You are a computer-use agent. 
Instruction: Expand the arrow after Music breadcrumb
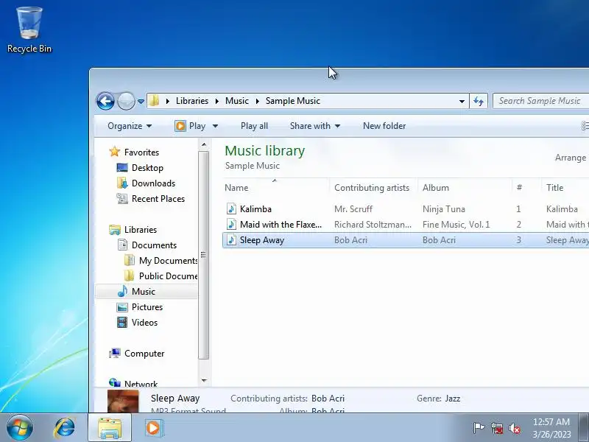click(257, 101)
